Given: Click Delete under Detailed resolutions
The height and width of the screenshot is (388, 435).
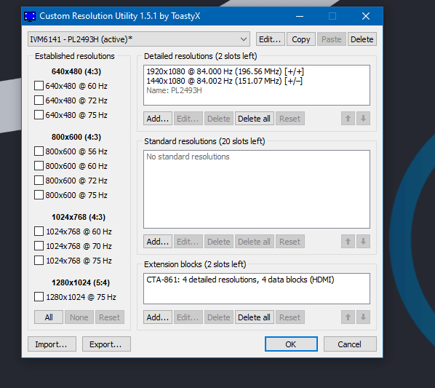Looking at the screenshot, I should [x=219, y=119].
